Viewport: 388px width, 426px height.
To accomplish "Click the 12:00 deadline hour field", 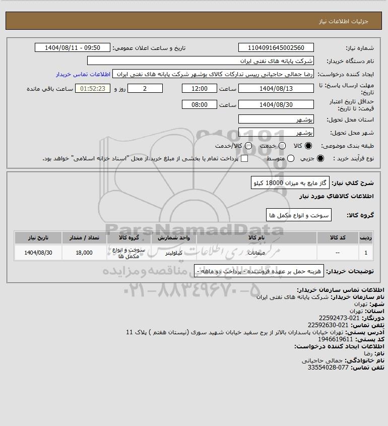I will point(200,88).
